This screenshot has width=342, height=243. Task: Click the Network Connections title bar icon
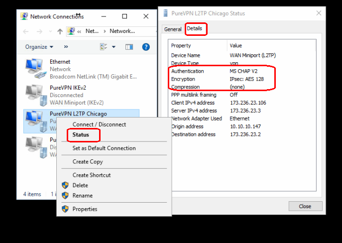click(24, 16)
